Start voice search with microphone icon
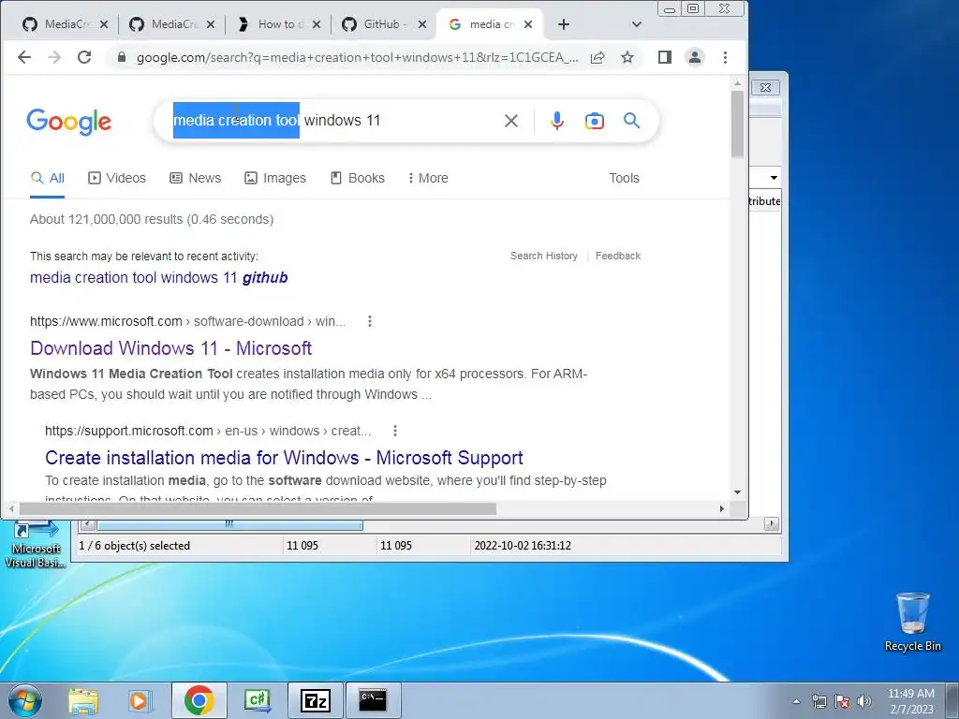 point(556,121)
